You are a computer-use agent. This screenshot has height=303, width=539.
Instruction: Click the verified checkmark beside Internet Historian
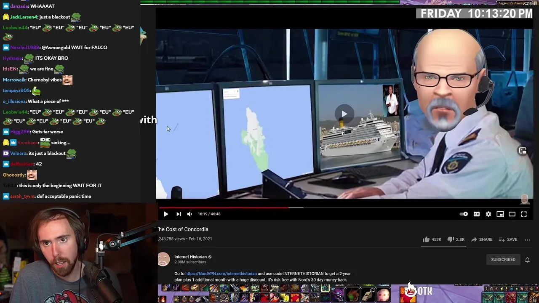click(210, 257)
